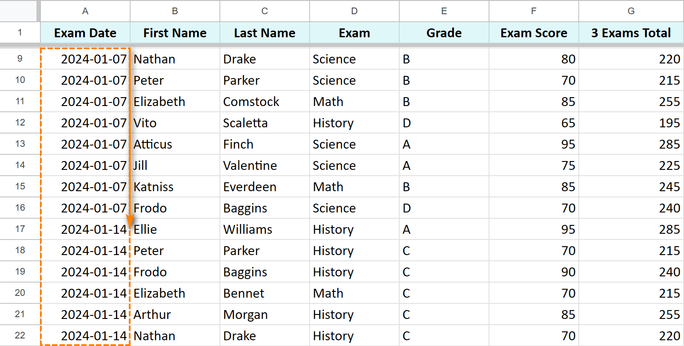
Task: Select the cell containing Comstock
Action: point(264,101)
